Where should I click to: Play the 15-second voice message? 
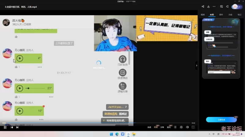pyautogui.click(x=20, y=111)
